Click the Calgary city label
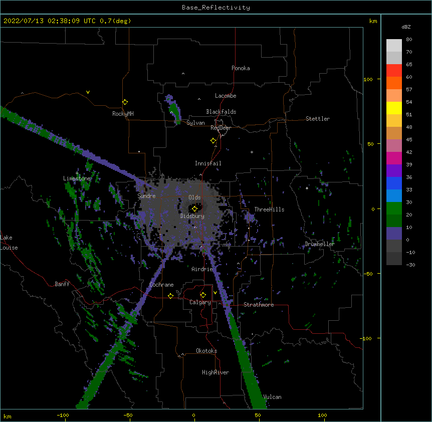 pyautogui.click(x=200, y=302)
